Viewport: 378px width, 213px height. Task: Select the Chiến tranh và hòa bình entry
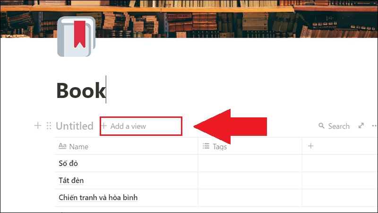(x=98, y=197)
